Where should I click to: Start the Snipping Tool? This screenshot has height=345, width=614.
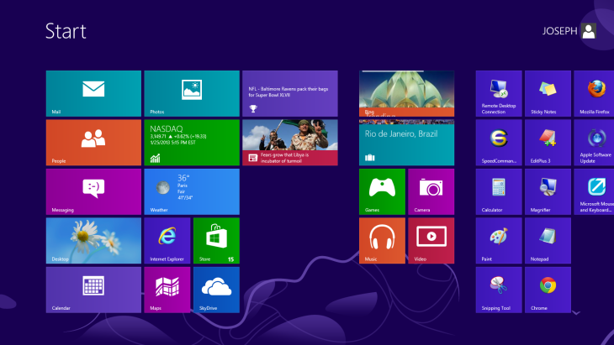coord(499,290)
